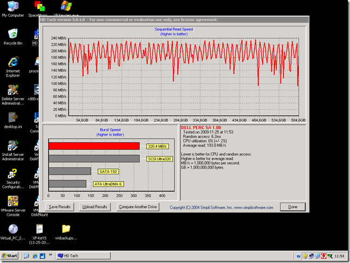Open the Security Configuration desktop icon
This screenshot has width=350, height=263.
(12, 174)
